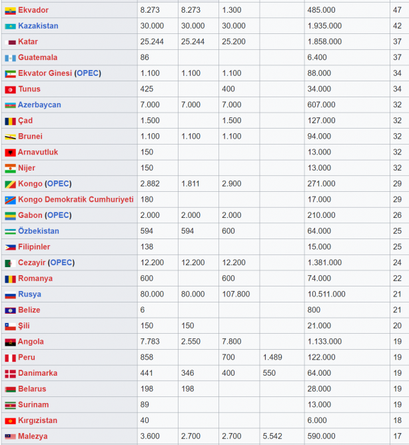Click the Azerbaijan flag icon
Viewport: 409px width, 445px height.
click(10, 105)
